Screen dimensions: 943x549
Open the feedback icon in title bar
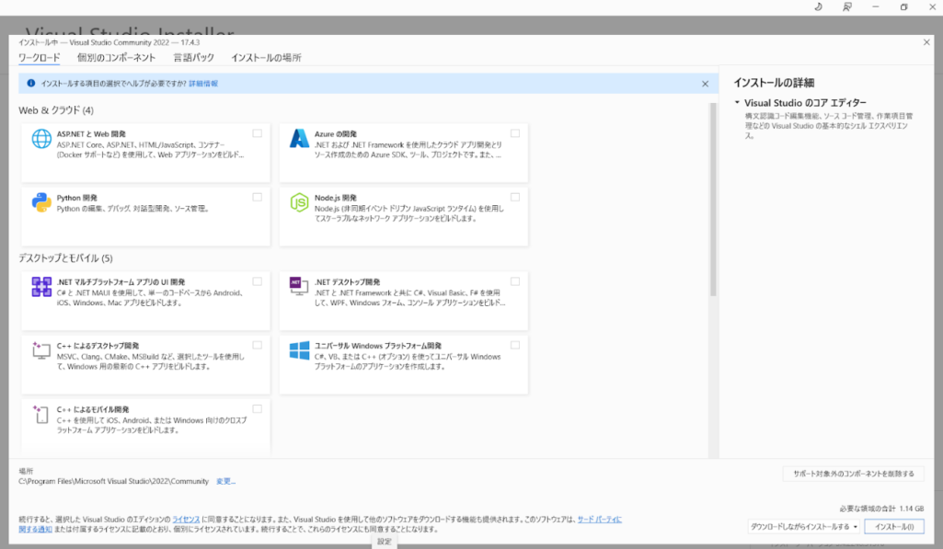tap(846, 7)
